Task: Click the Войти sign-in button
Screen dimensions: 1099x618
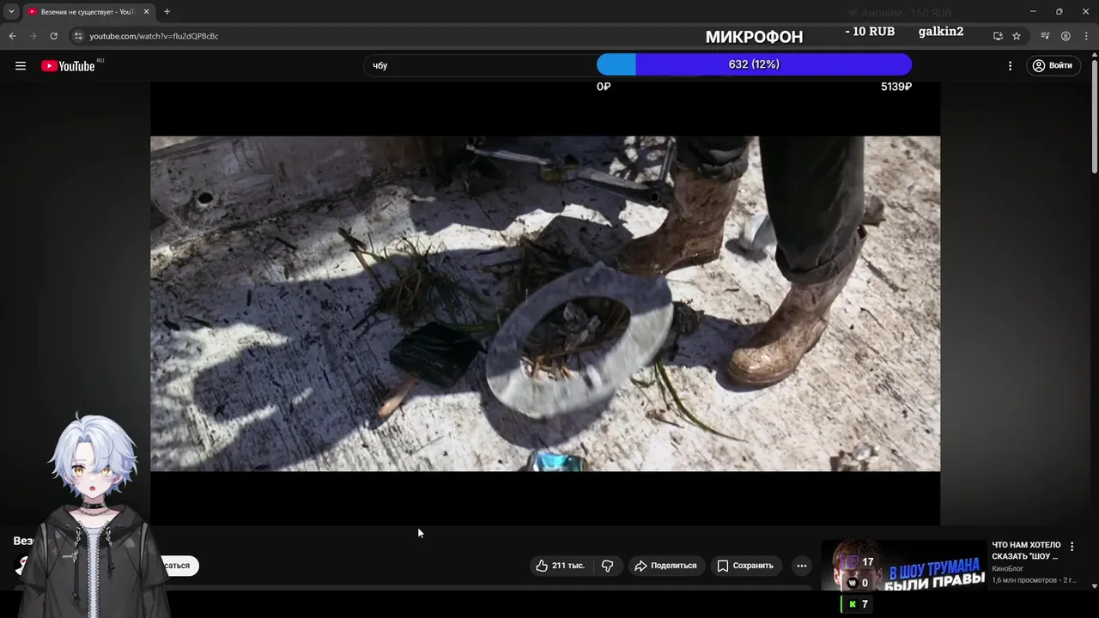Action: (x=1053, y=66)
